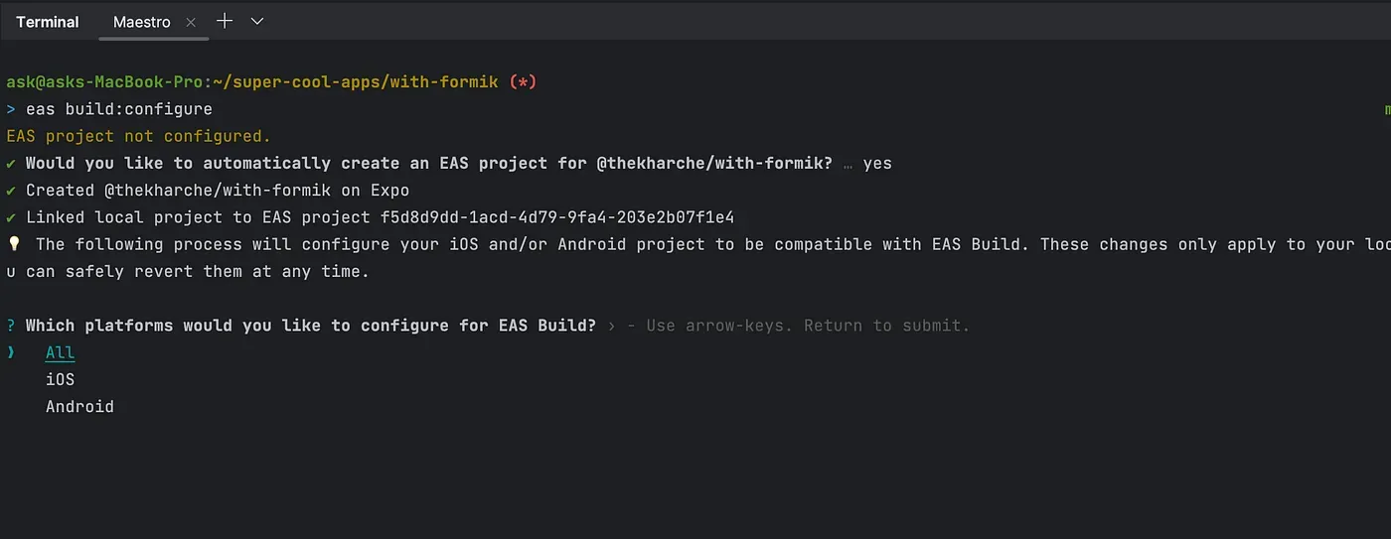Click the question mark before platforms prompt
Viewport: 1391px width, 539px height.
pyautogui.click(x=11, y=326)
